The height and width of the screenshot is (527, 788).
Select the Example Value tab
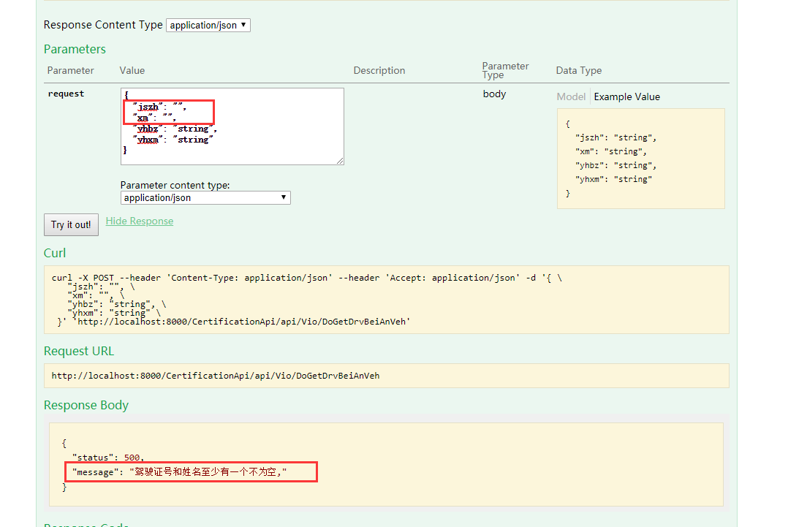pyautogui.click(x=626, y=96)
